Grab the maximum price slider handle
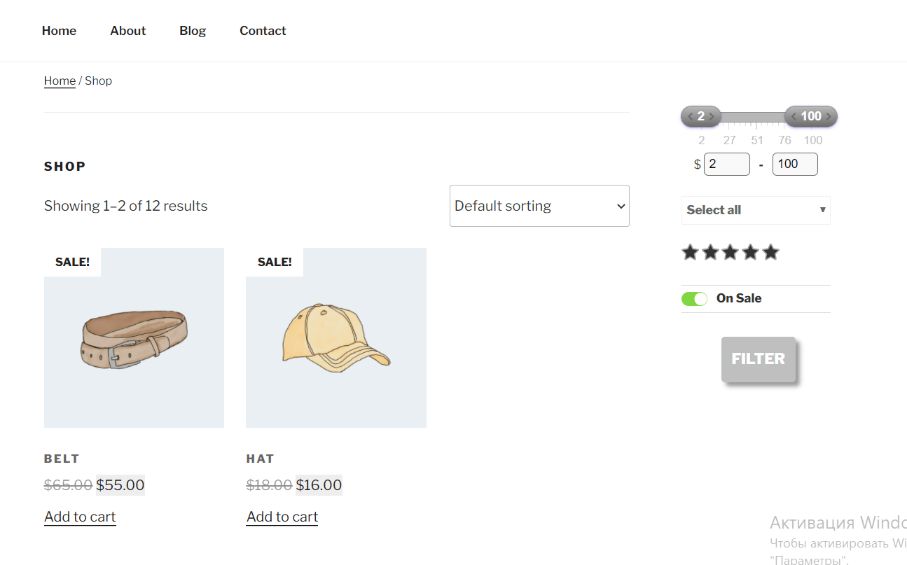Viewport: 907px width, 565px height. (811, 116)
